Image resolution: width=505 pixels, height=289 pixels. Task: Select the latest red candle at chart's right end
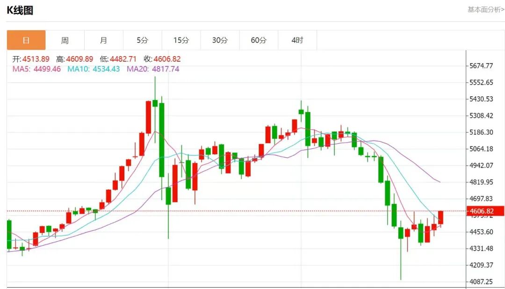tap(440, 217)
